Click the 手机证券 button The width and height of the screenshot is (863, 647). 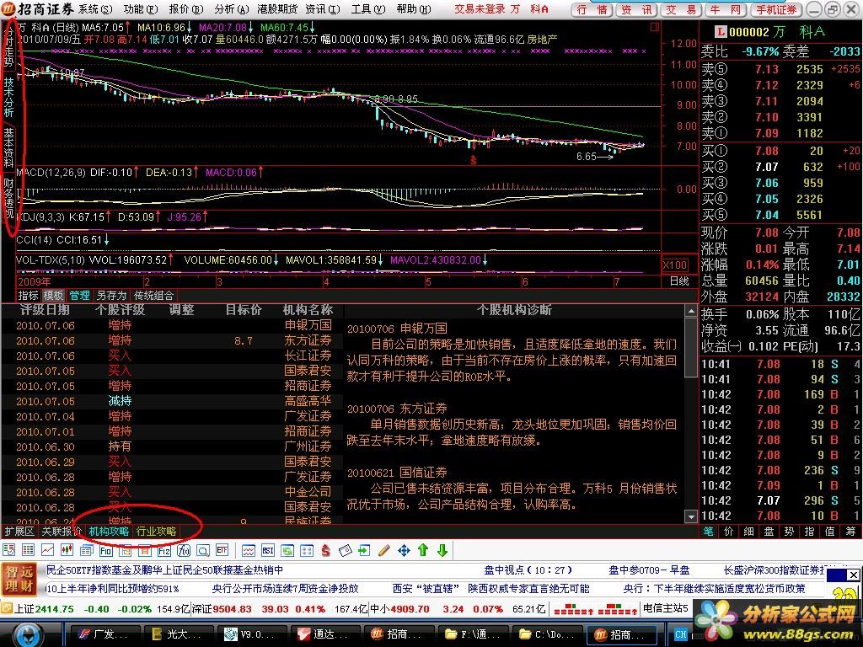[x=776, y=9]
